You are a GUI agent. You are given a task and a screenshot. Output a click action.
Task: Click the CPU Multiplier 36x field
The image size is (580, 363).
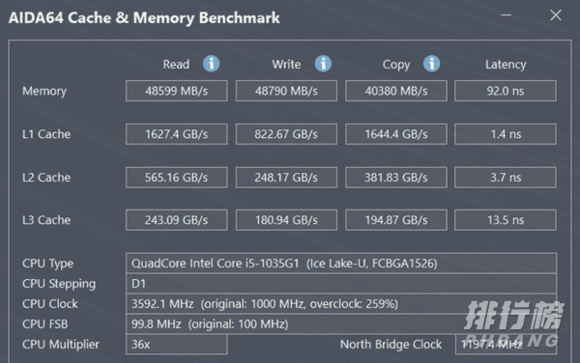point(177,345)
